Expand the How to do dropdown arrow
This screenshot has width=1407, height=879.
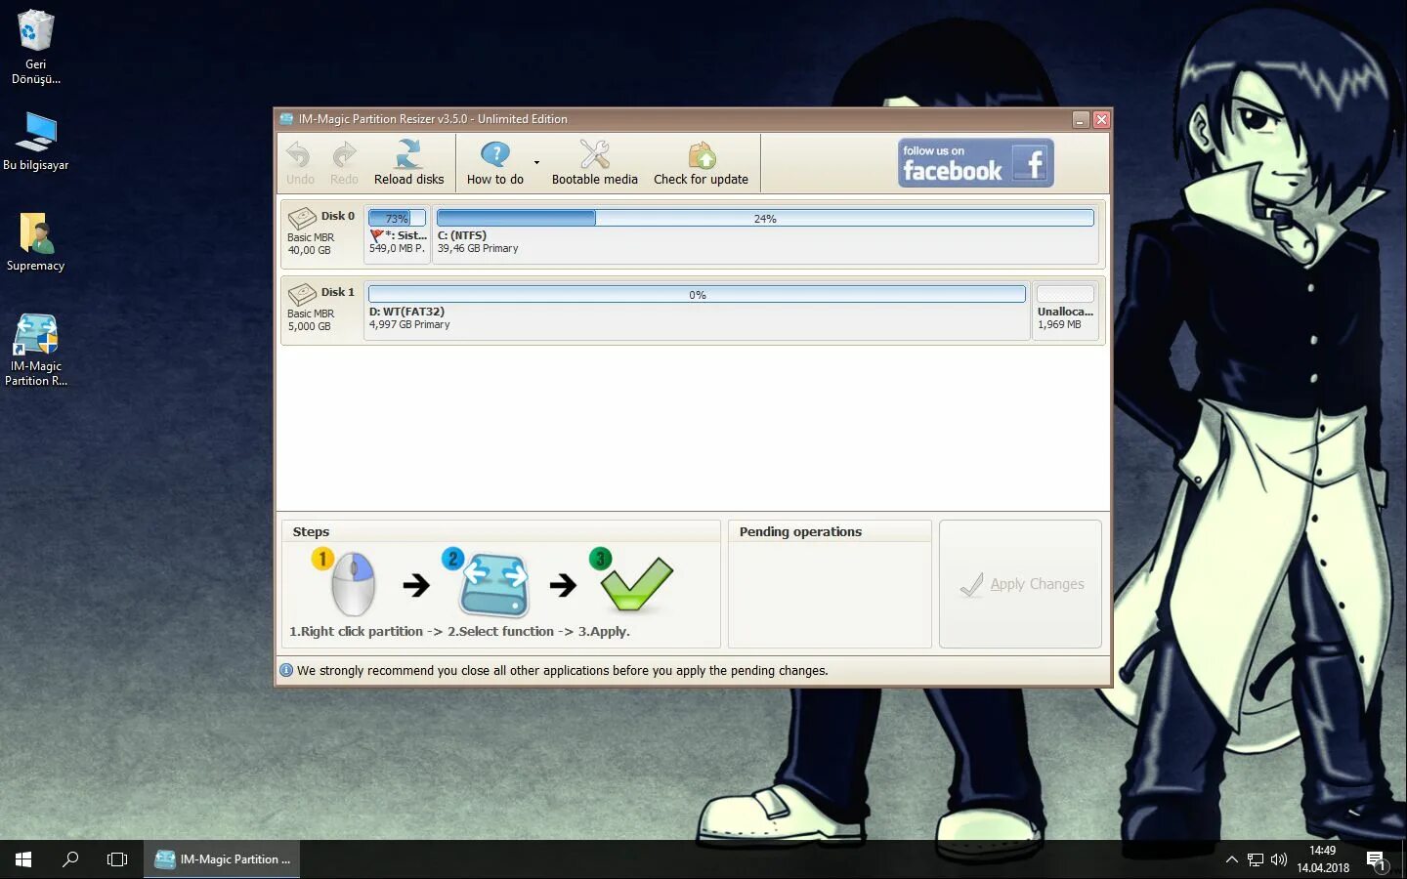pos(536,162)
